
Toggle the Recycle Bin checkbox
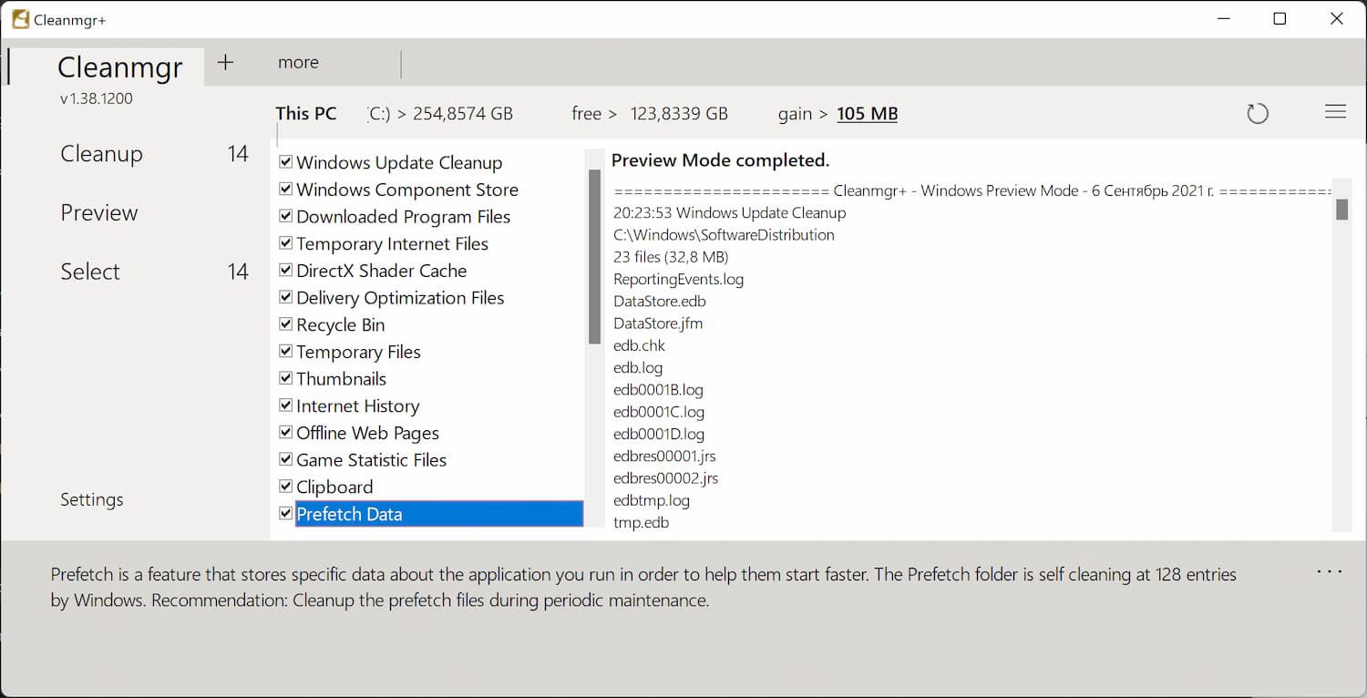click(x=286, y=324)
